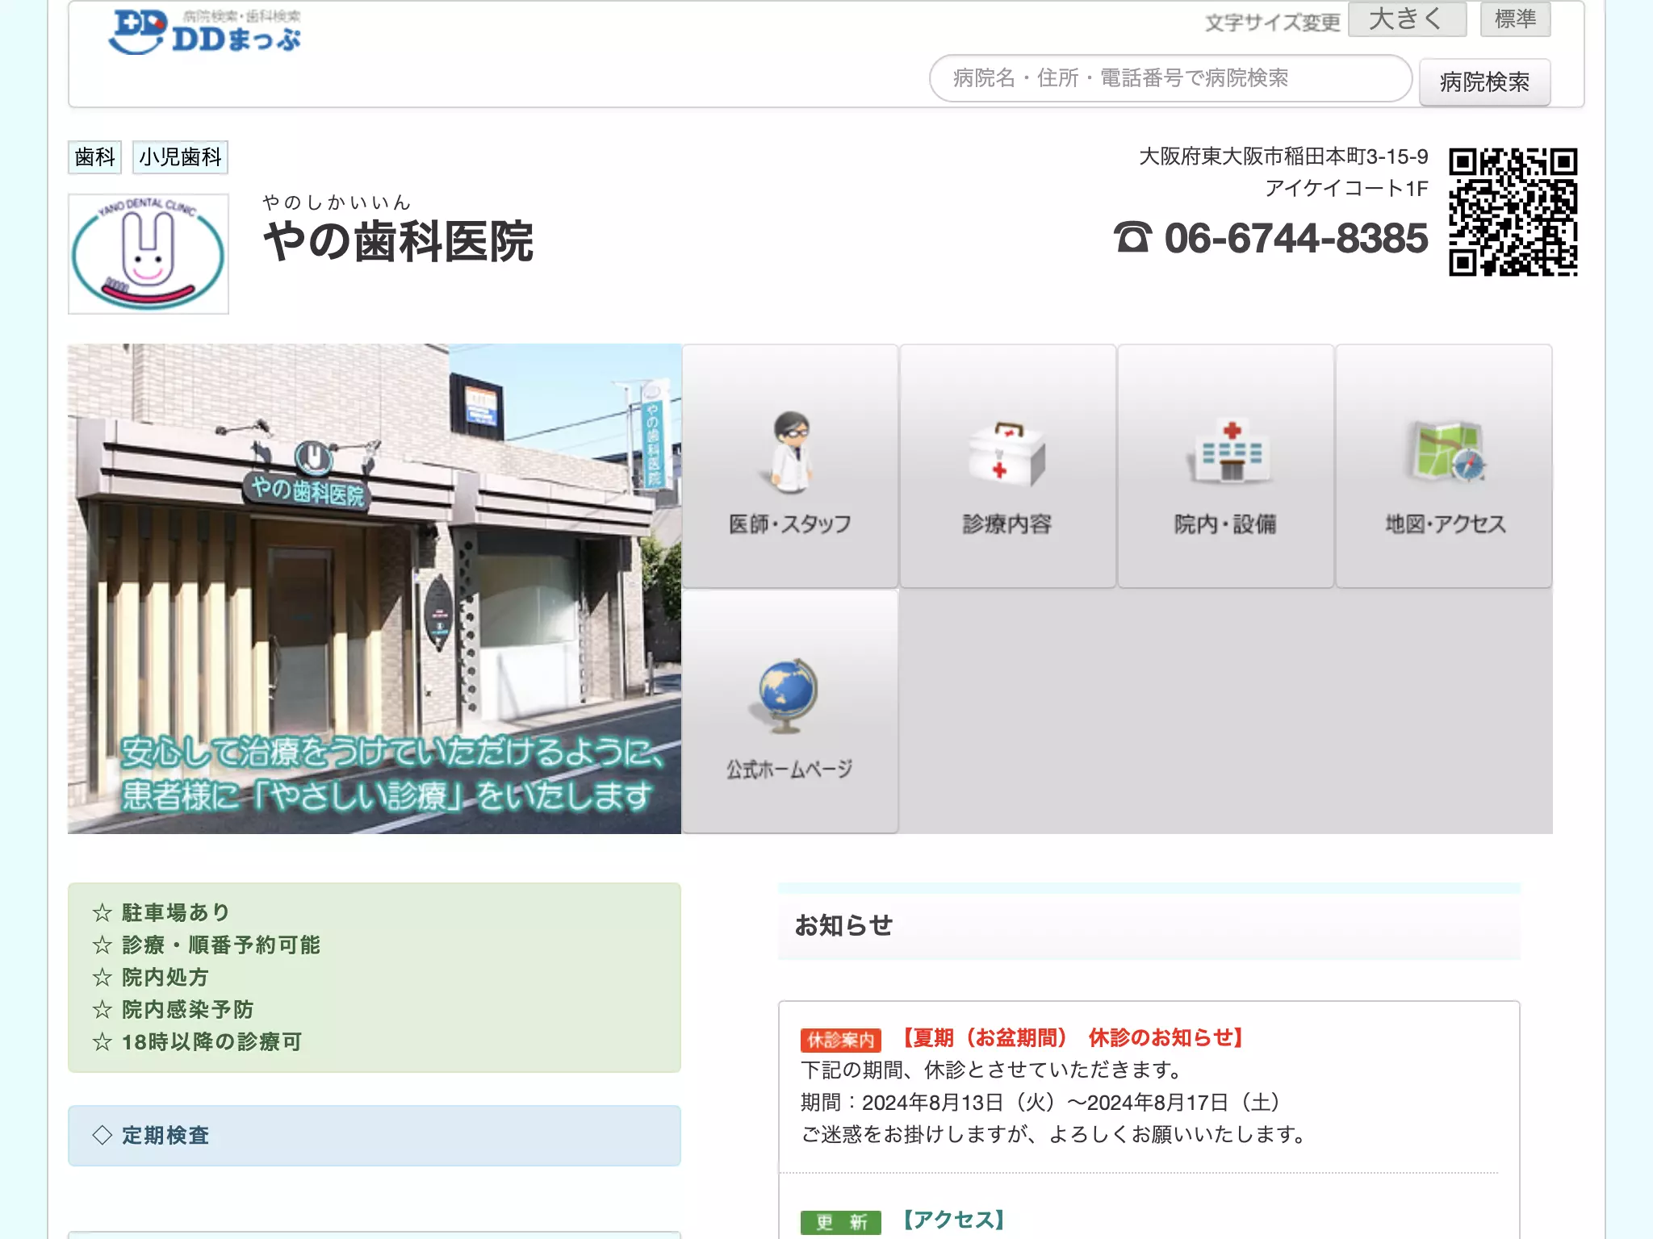This screenshot has height=1239, width=1653.
Task: Click the 文字サイズ変更 label
Action: [1272, 23]
